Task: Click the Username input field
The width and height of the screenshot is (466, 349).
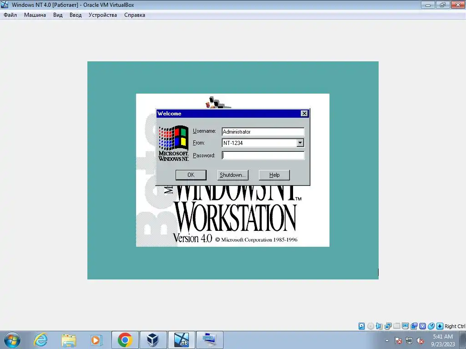Action: [x=263, y=132]
